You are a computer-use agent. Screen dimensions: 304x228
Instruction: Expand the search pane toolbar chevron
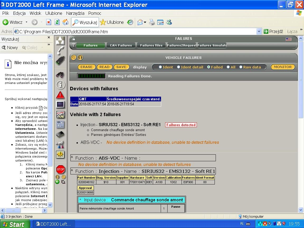[49, 45]
